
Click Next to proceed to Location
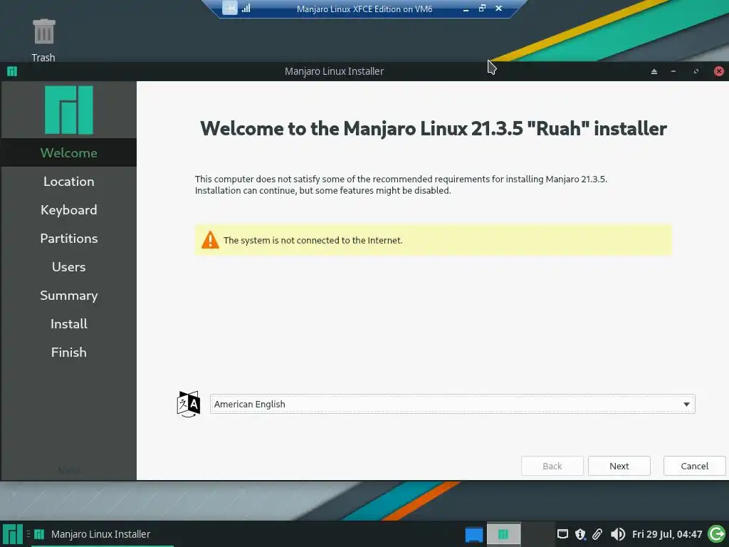coord(619,466)
